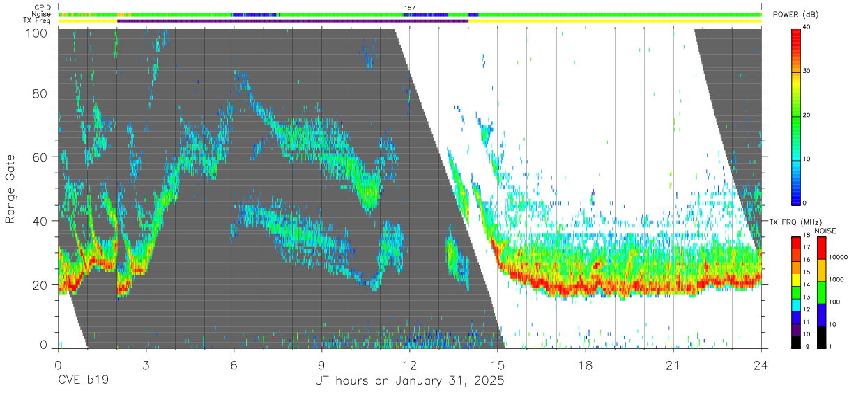Viewport: 856px width, 395px height.
Task: Click the x-axis hour label 6
Action: [x=234, y=365]
